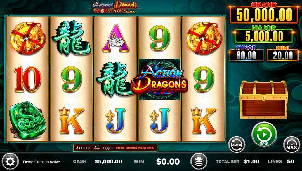Image resolution: width=302 pixels, height=171 pixels.
Task: Click the green SPIN button
Action: click(264, 135)
